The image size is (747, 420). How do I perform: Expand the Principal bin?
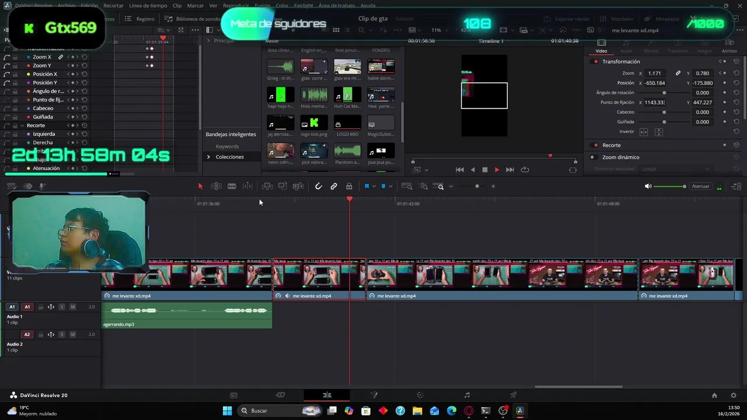click(x=208, y=41)
